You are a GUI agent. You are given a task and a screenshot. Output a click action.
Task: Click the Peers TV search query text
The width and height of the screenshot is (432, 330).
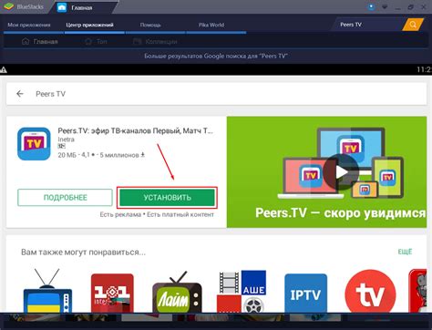pyautogui.click(x=50, y=94)
